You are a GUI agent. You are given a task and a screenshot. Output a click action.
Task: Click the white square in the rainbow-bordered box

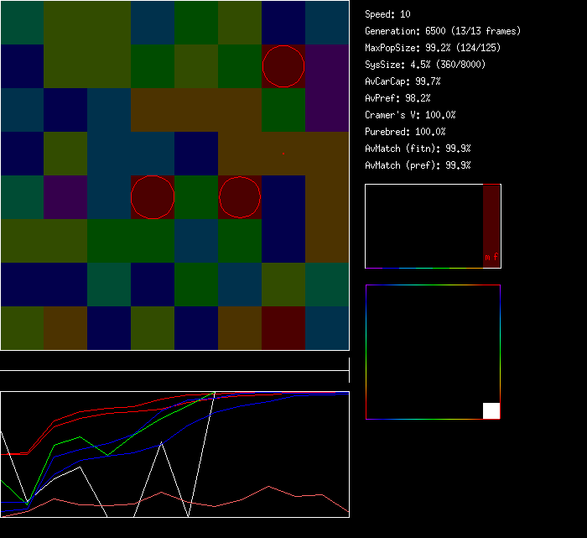coord(491,410)
